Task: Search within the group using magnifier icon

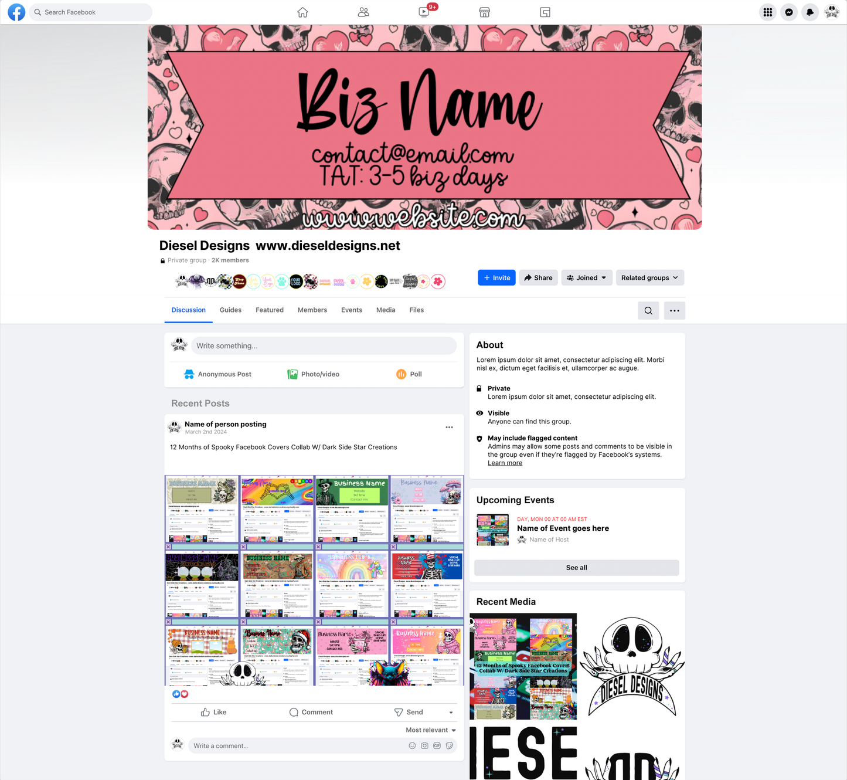Action: click(648, 311)
